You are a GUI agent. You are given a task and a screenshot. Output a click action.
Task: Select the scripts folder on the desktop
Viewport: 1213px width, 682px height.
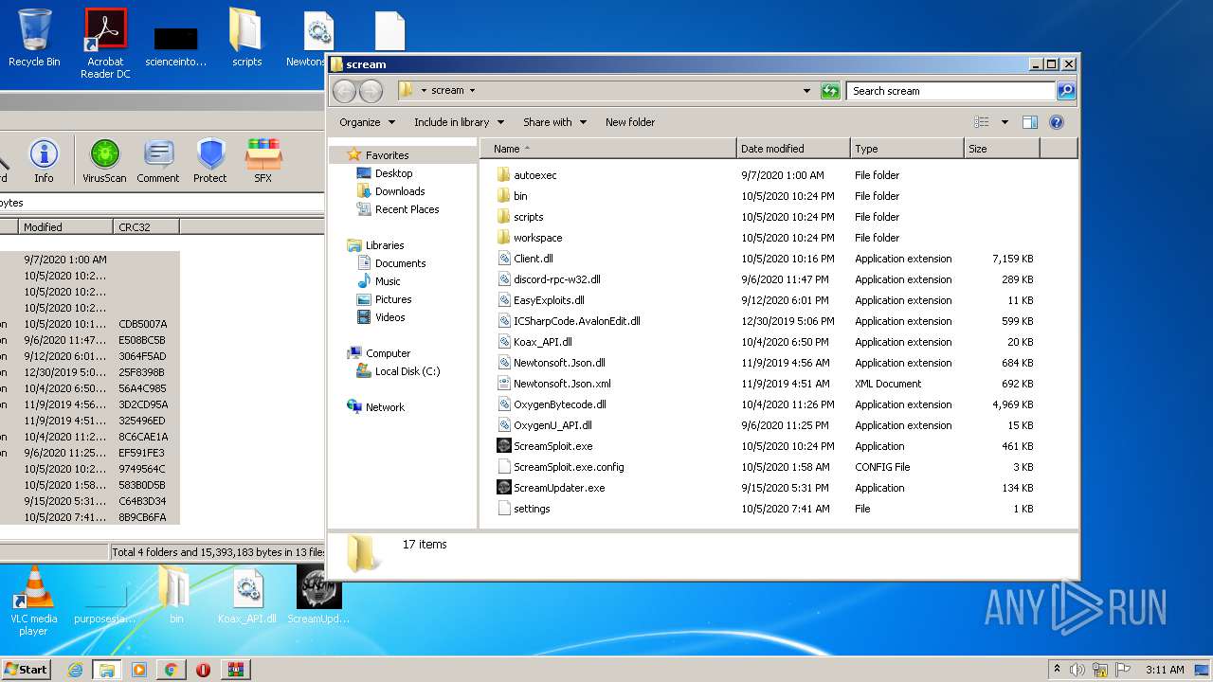246,39
